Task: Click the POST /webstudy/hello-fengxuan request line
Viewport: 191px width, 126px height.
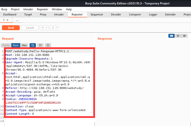Action: click(x=37, y=51)
